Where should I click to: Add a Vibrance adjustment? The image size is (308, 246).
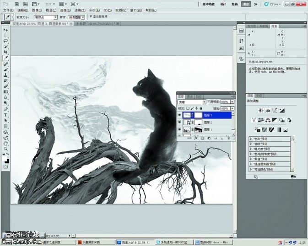254,120
